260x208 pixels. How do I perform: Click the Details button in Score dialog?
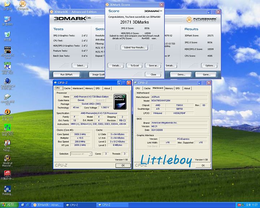pyautogui.click(x=116, y=66)
